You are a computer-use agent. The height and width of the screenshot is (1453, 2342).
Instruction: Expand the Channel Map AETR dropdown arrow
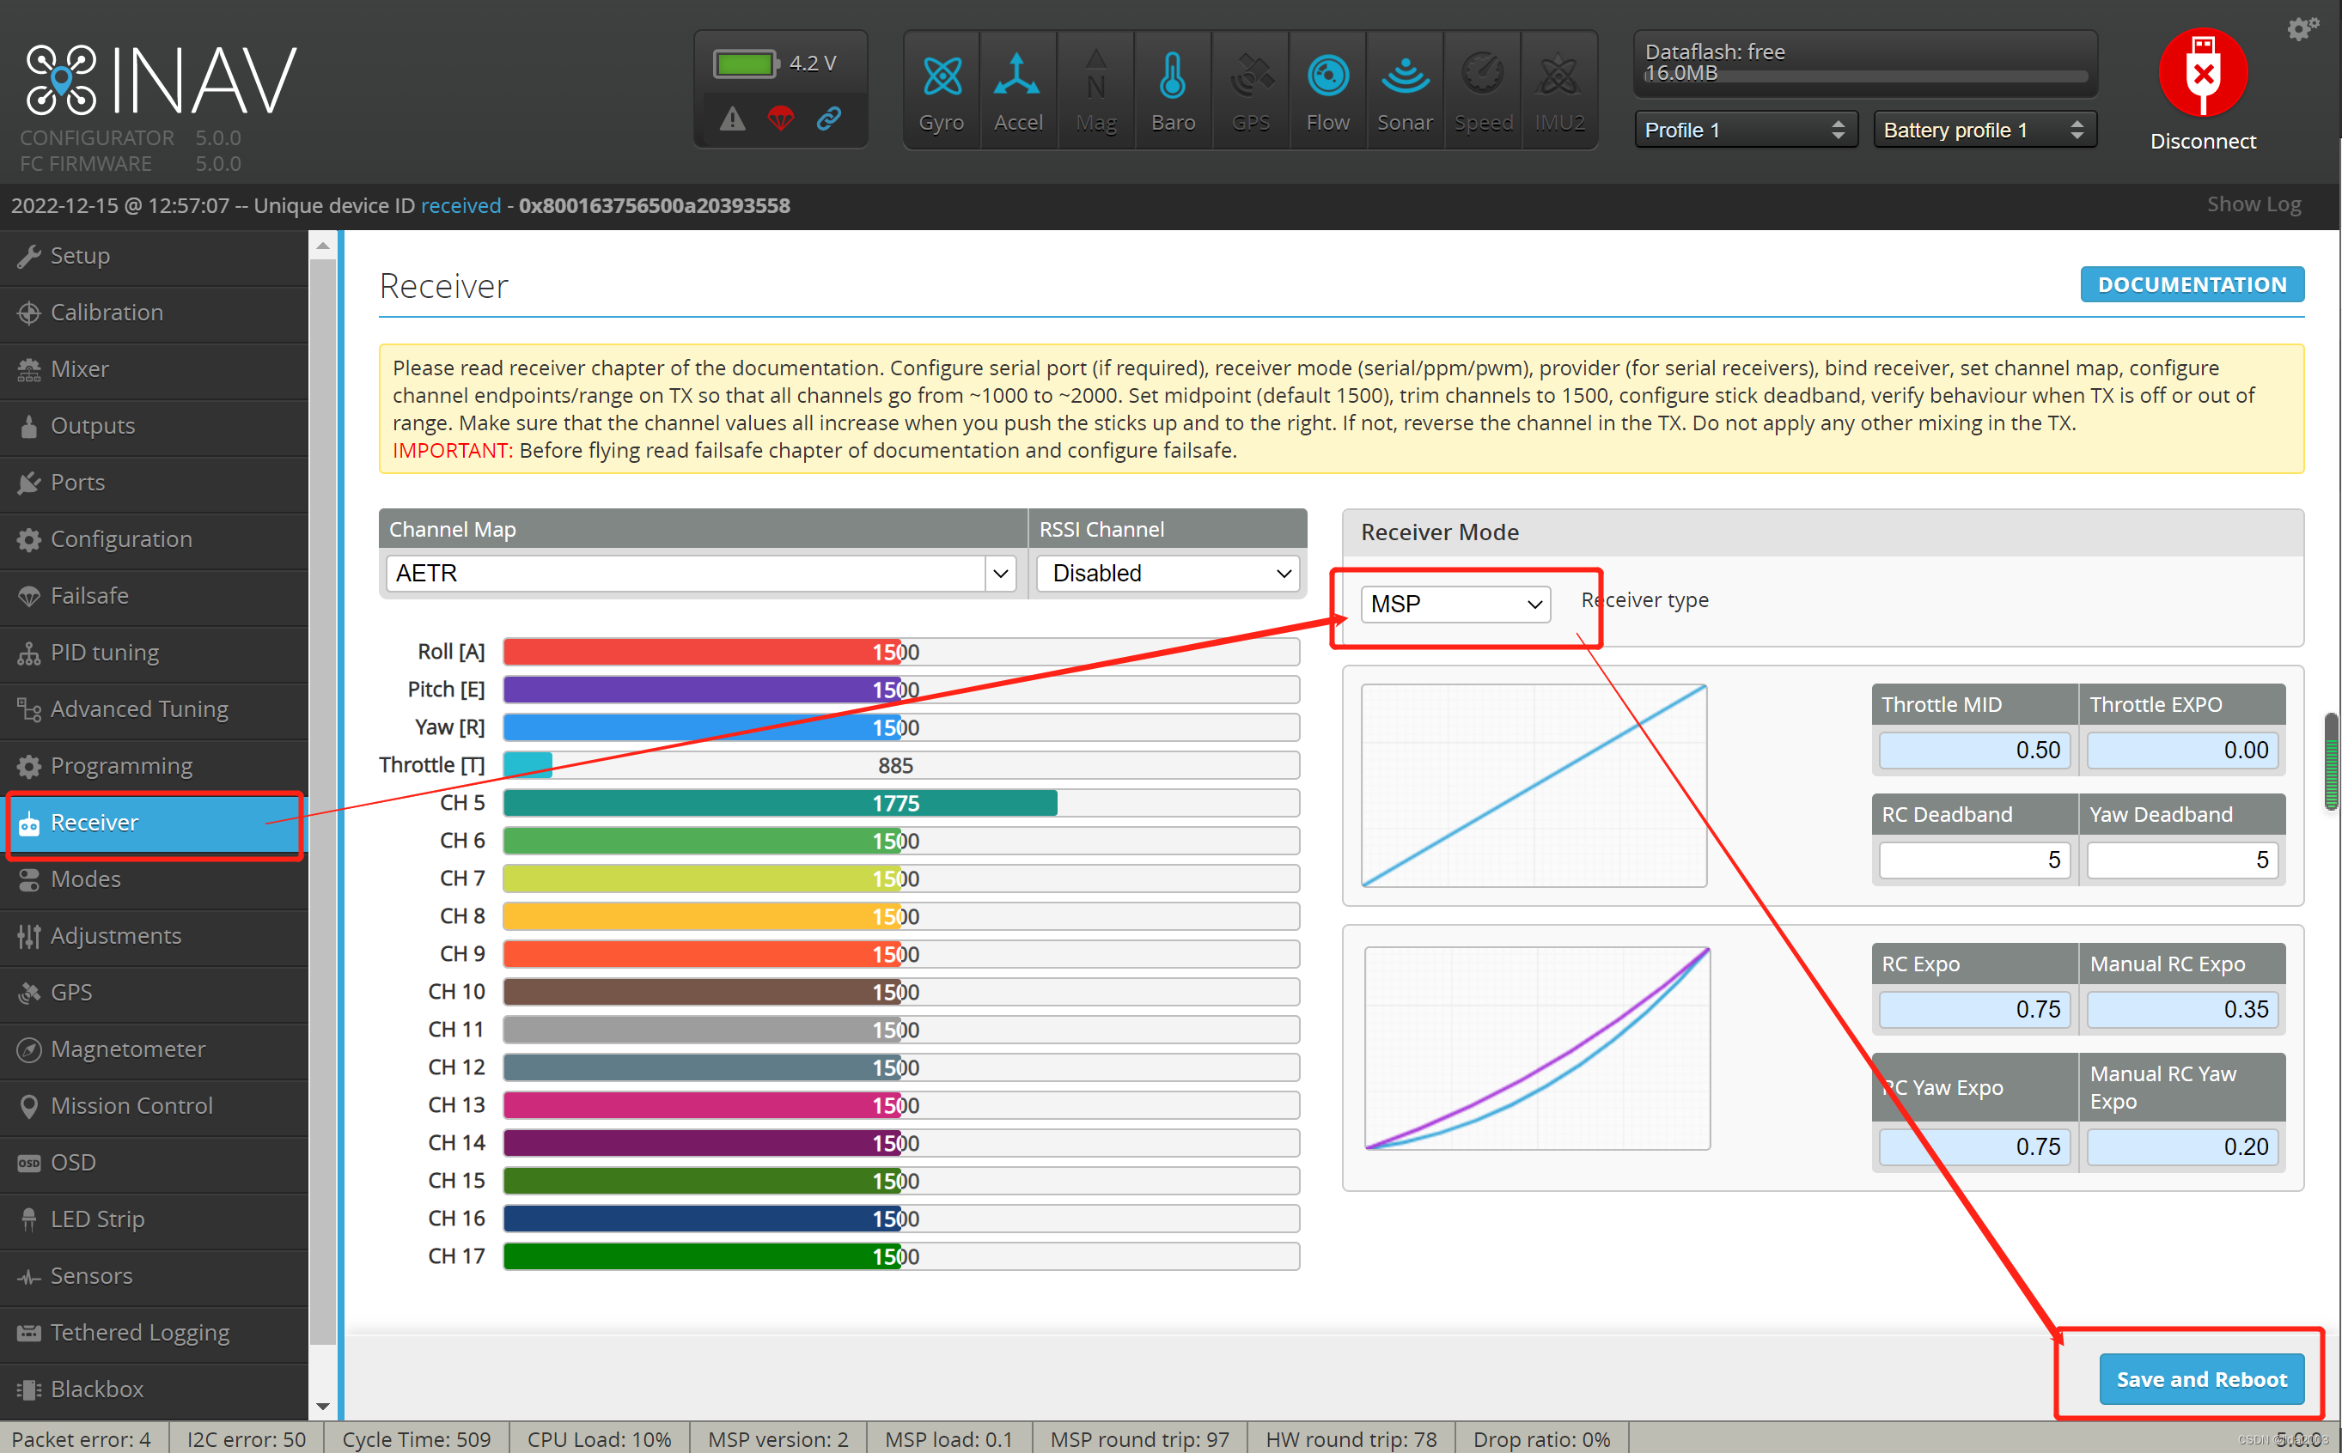tap(1000, 574)
